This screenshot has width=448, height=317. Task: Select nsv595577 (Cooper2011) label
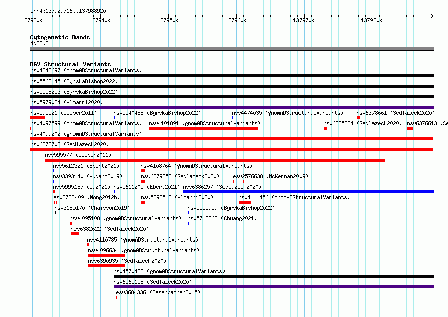point(78,155)
